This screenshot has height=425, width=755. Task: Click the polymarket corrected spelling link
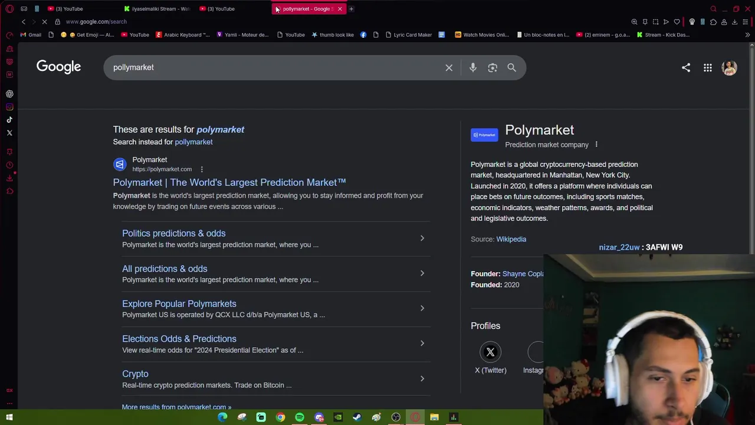tap(220, 129)
